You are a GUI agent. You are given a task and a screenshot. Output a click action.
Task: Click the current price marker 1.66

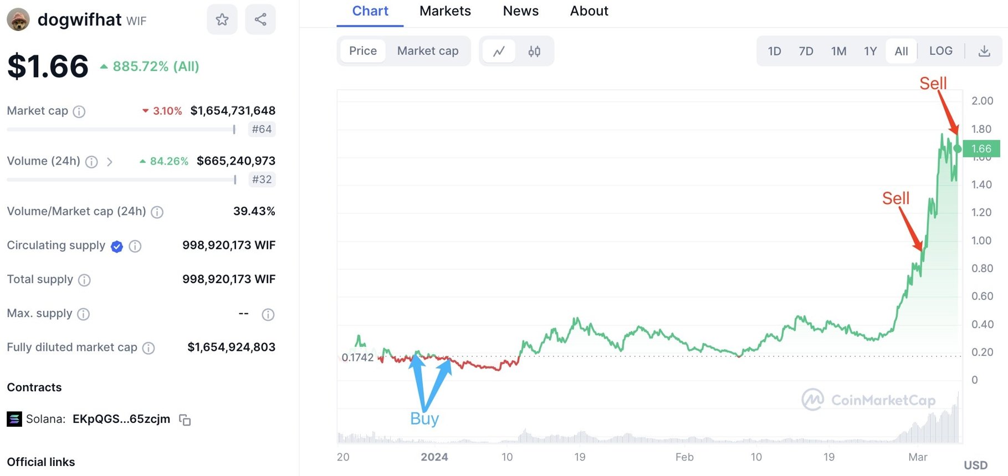tap(981, 149)
